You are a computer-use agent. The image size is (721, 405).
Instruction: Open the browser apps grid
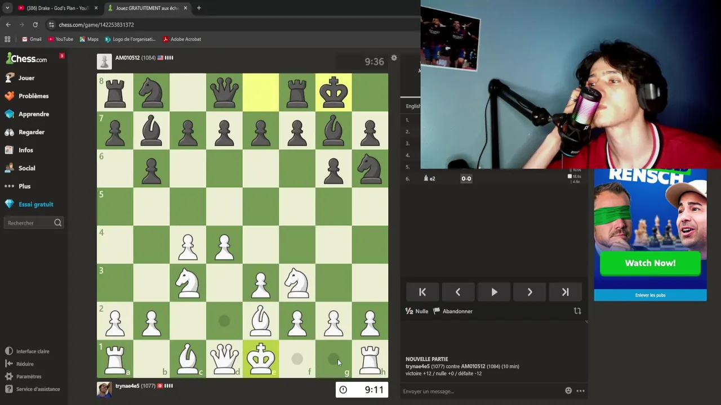tap(7, 39)
